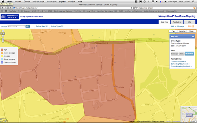Pan the map right with the arrow control

coord(4,34)
